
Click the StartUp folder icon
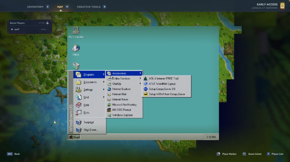click(x=109, y=84)
